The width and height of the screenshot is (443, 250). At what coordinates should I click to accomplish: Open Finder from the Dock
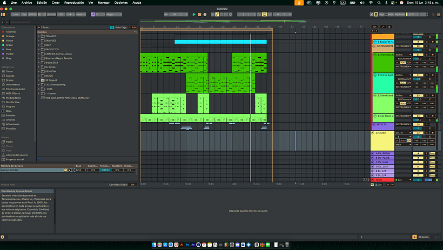point(154,245)
